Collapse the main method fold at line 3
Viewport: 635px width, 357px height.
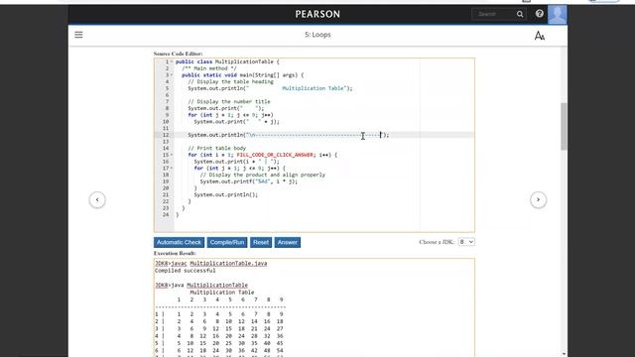pyautogui.click(x=172, y=75)
